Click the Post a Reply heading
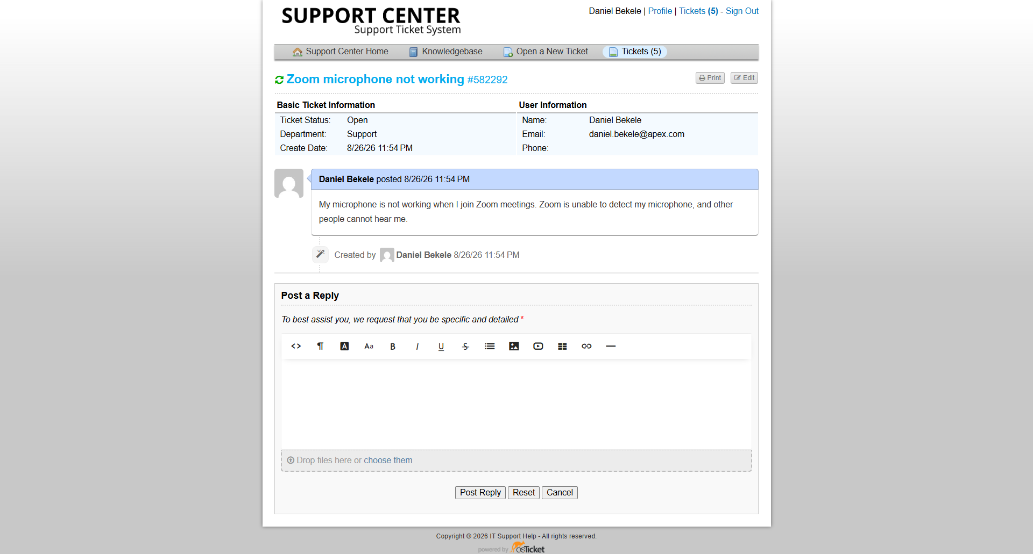This screenshot has width=1033, height=554. 310,296
